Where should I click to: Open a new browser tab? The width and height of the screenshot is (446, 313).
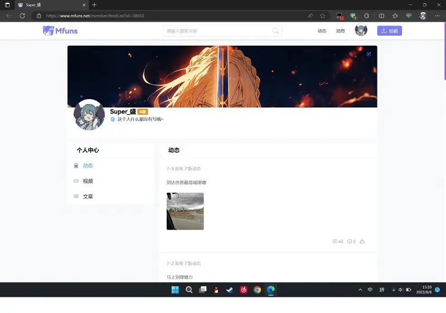[x=94, y=5]
